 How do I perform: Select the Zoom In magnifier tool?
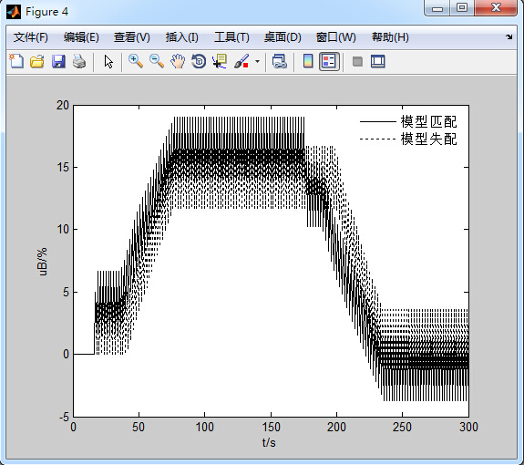tap(136, 61)
